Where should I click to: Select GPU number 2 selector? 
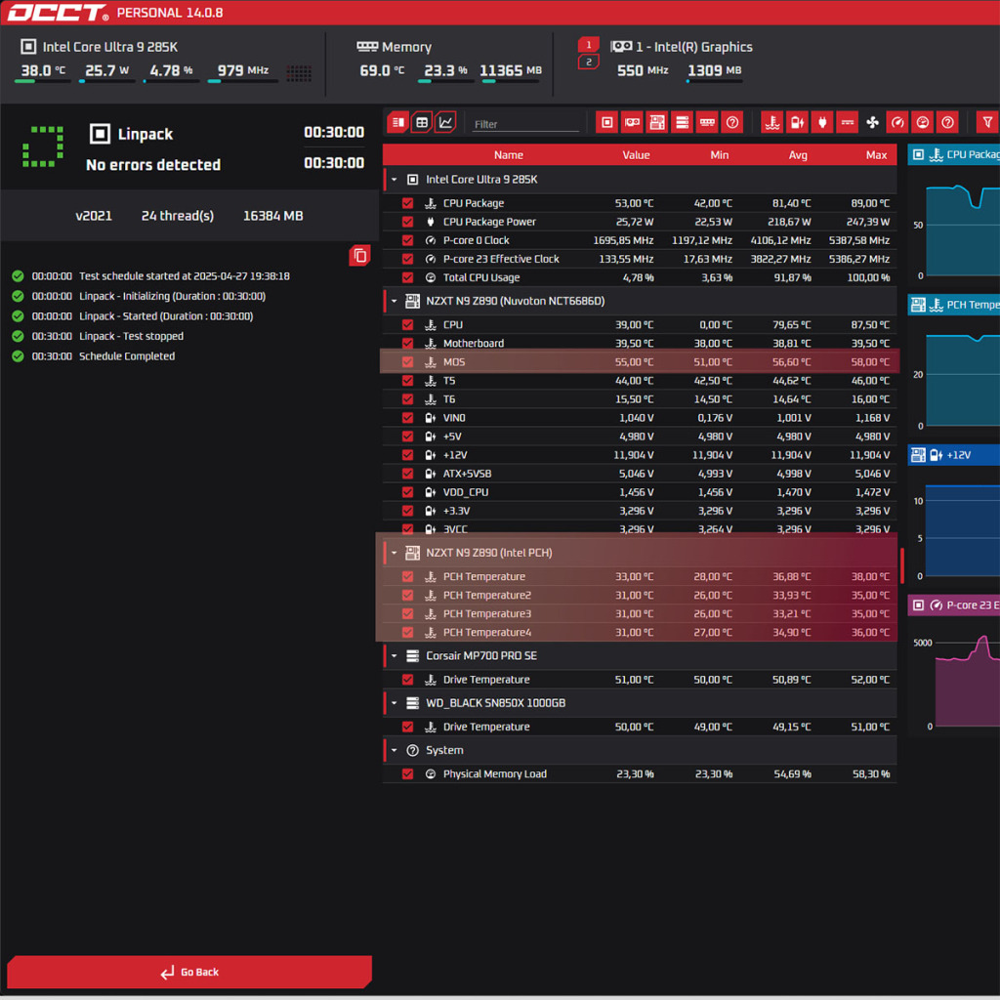pos(589,62)
